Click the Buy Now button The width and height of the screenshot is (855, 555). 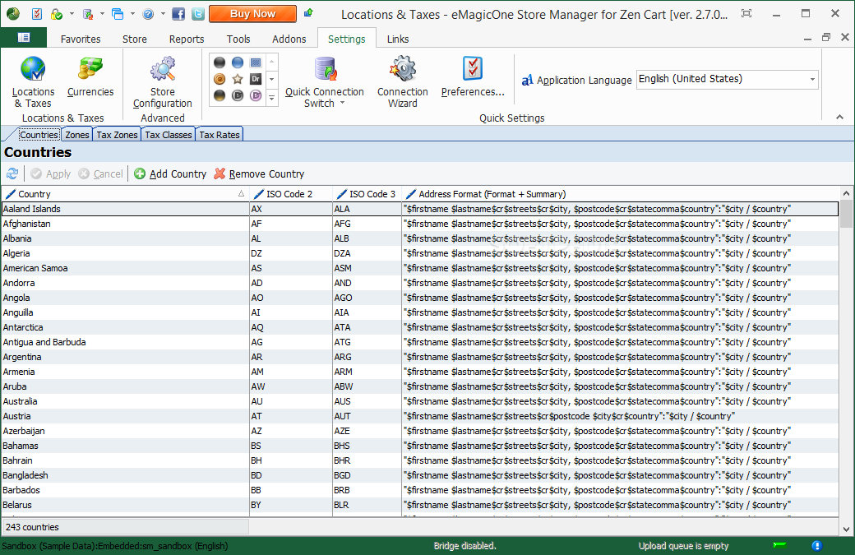[x=252, y=14]
